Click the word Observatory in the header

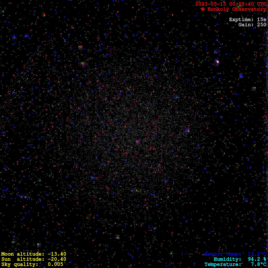pyautogui.click(x=249, y=9)
